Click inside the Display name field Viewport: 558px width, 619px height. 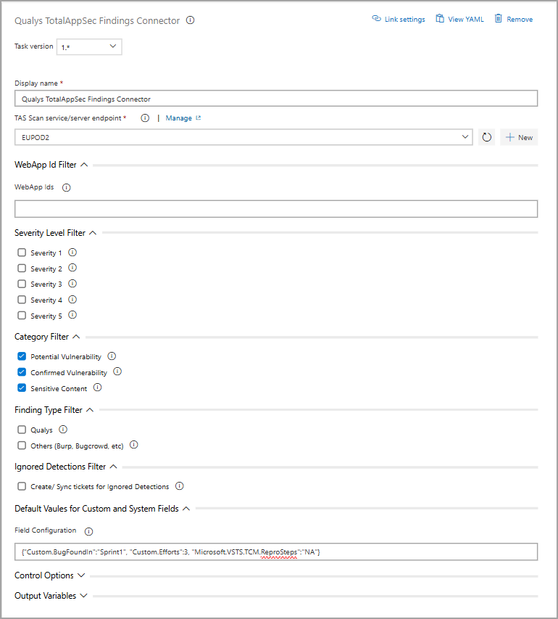coord(275,98)
